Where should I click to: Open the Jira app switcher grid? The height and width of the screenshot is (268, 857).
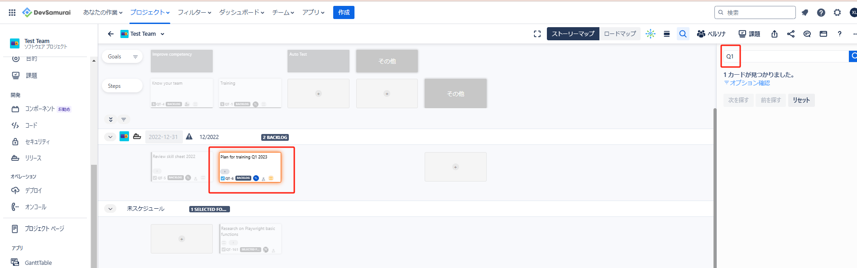point(12,13)
